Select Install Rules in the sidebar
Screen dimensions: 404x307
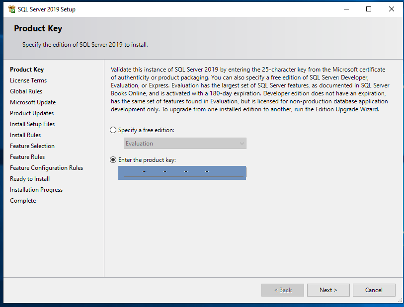(x=25, y=135)
